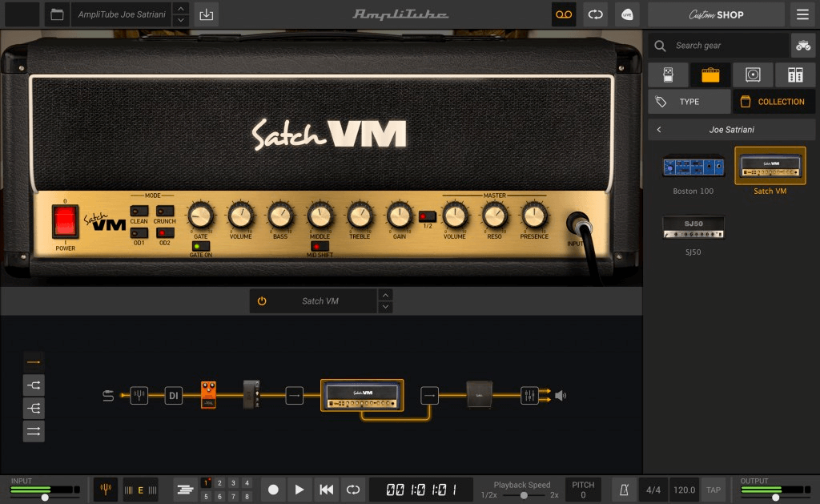Enter the Custom Shop

click(x=715, y=14)
